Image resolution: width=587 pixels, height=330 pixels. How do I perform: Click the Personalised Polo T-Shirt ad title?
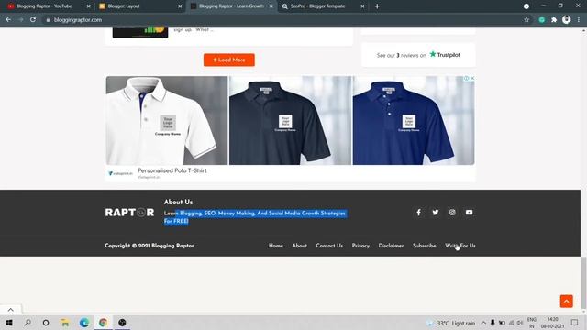[x=172, y=170]
